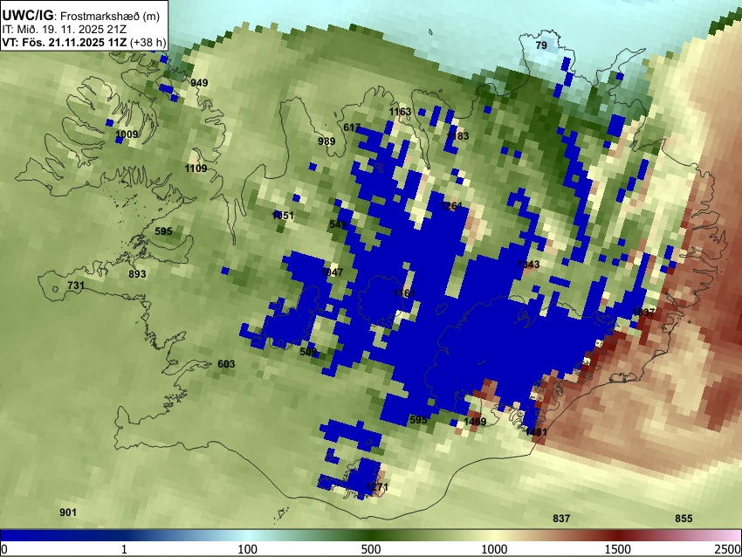742x557 pixels.
Task: Click the 603 value label
Action: click(x=226, y=364)
